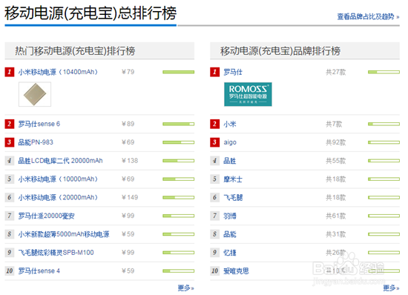408x295 pixels.
Task: Click rank 10 badge beside 罗马仕sense 4
Action: click(x=10, y=271)
